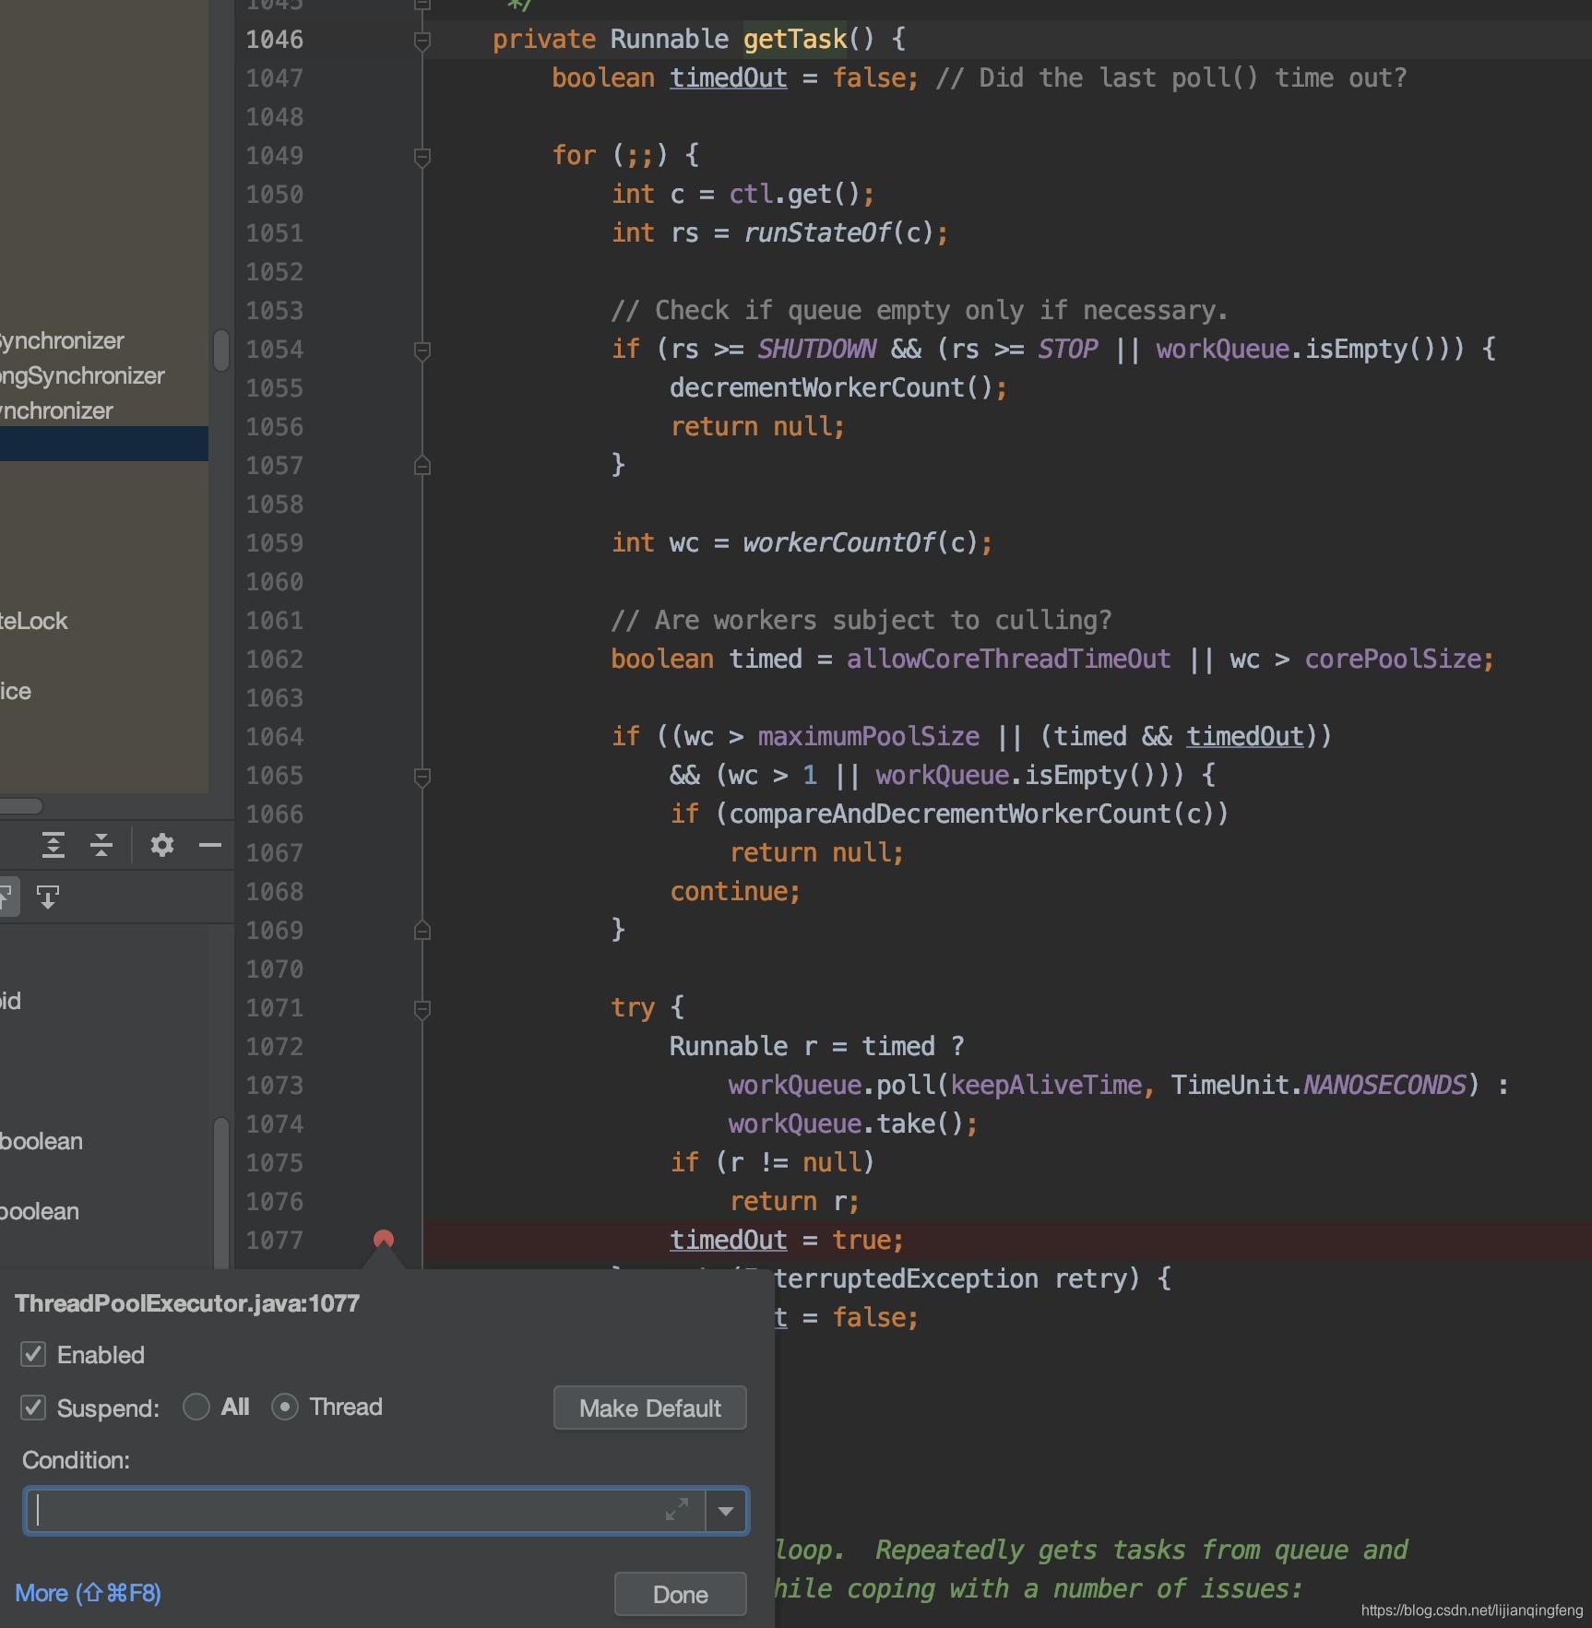The height and width of the screenshot is (1628, 1592).
Task: Click the red breakpoint marker on line 1077
Action: 384,1240
